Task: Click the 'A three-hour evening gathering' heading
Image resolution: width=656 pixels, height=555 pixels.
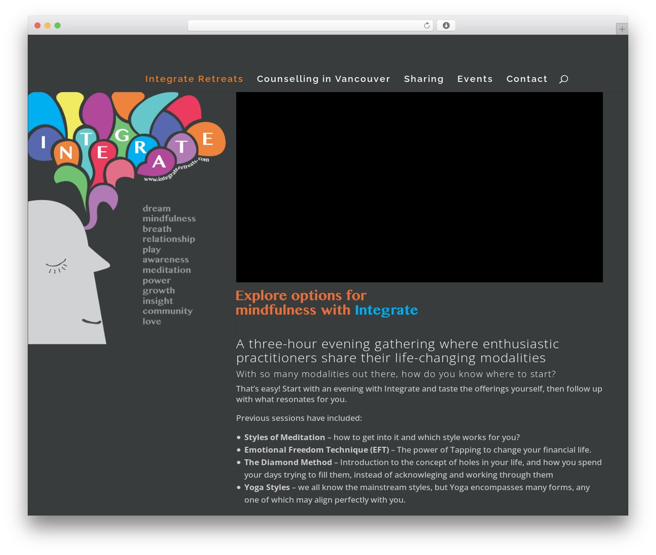Action: pos(398,351)
